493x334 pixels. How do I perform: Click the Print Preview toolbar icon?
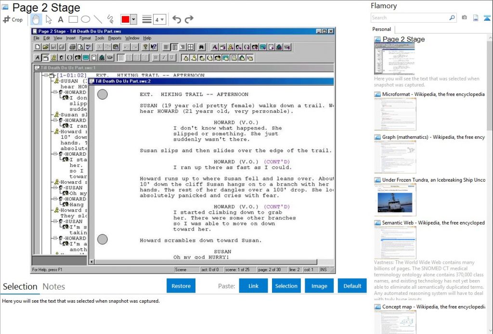point(81,47)
